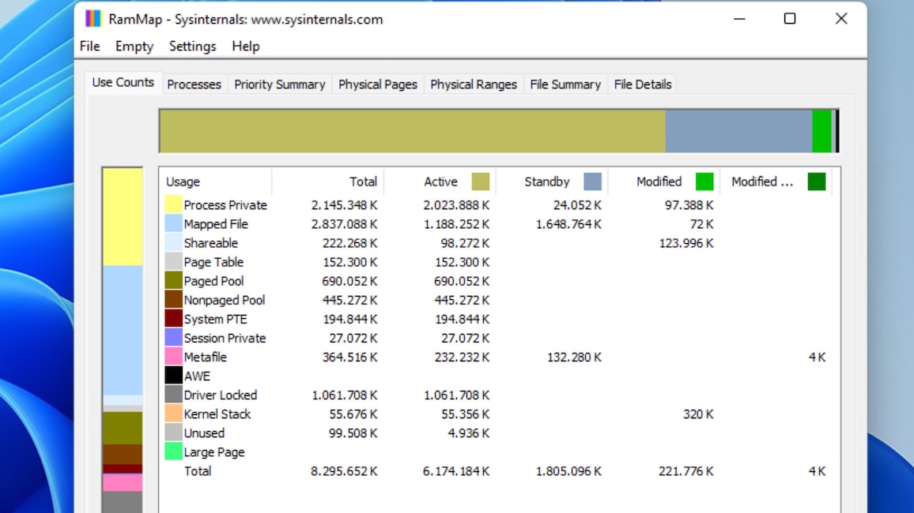Switch to the Priority Summary tab

pos(279,84)
